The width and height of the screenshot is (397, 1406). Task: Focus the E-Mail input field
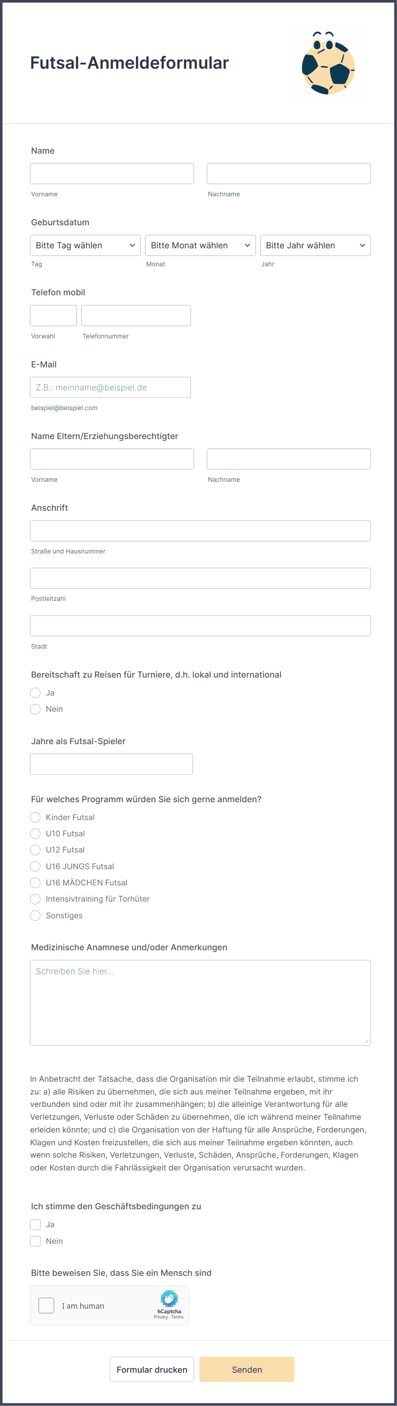110,387
